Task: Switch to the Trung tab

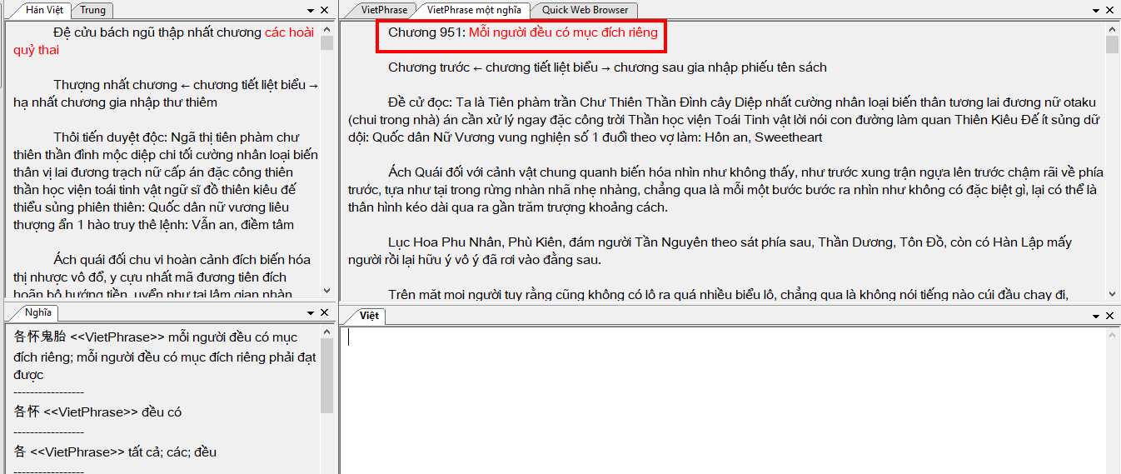Action: tap(92, 11)
